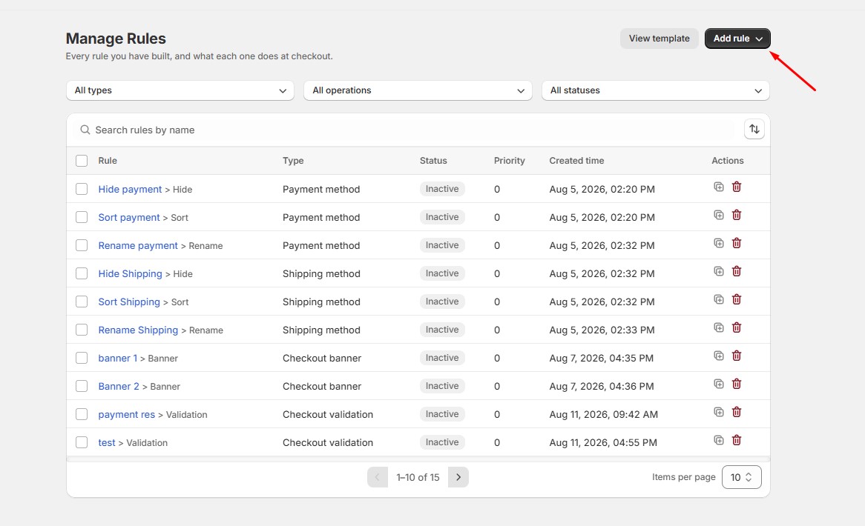Delete the Sort Shipping rule
Screen dimensions: 865x526
coord(737,299)
